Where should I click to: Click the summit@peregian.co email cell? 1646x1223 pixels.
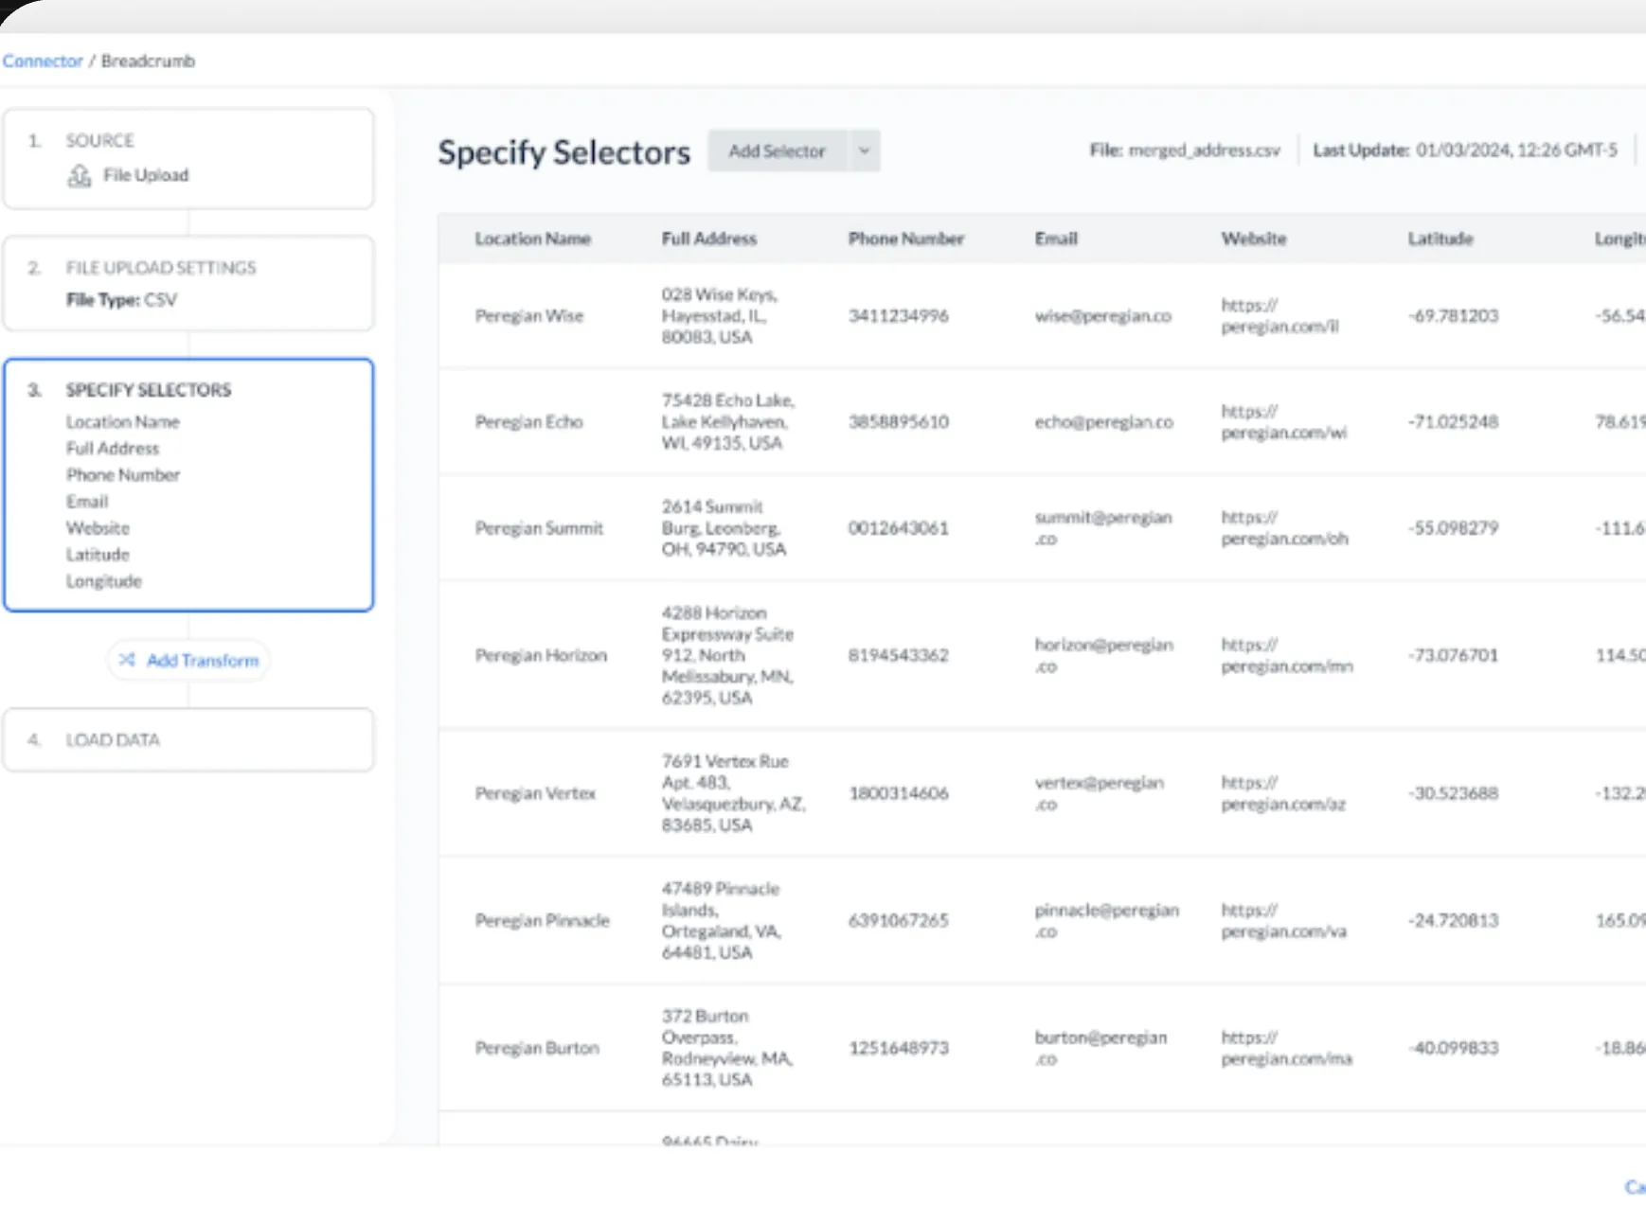click(1103, 528)
